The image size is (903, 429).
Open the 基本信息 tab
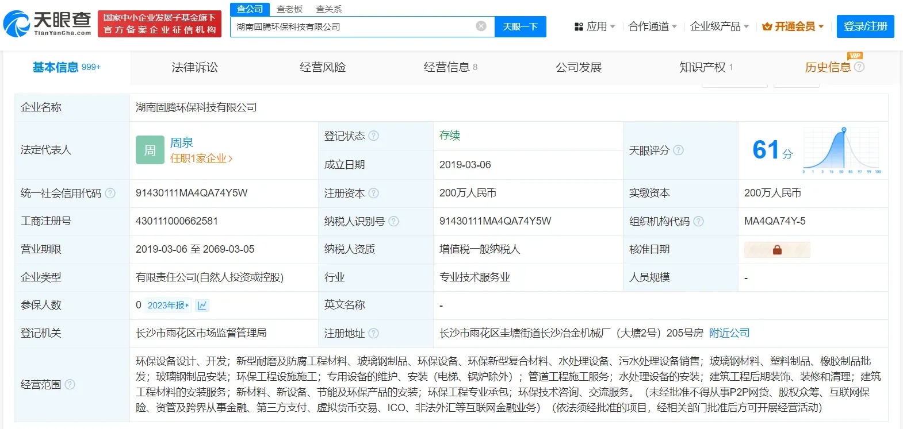click(67, 68)
